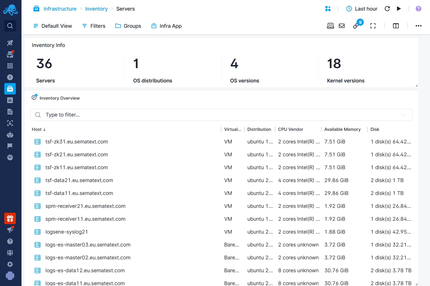The width and height of the screenshot is (430, 286).
Task: Toggle live mode with the play button
Action: click(399, 9)
